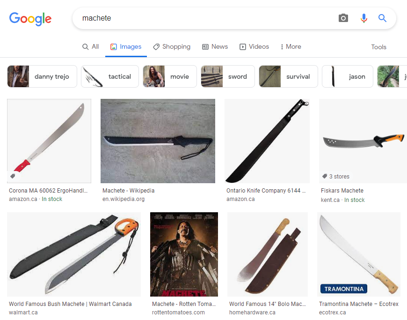Open the Corona red-handle machete image
This screenshot has height=320, width=407.
(x=49, y=141)
